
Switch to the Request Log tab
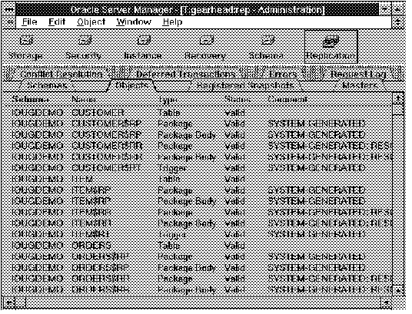click(358, 74)
